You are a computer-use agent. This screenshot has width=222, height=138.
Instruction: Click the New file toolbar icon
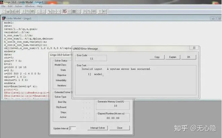(3, 11)
